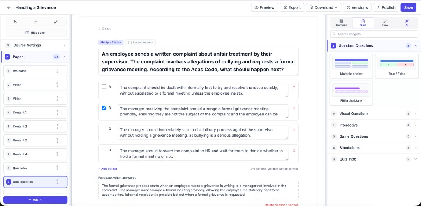The height and width of the screenshot is (206, 421).
Task: Click the Preview button
Action: (x=265, y=7)
